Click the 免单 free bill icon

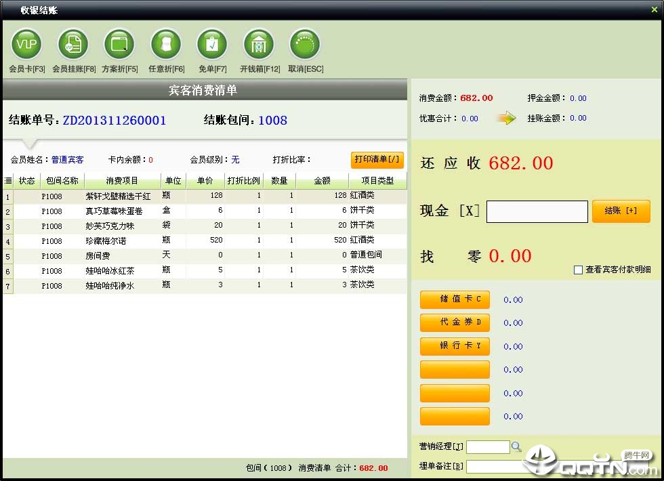[212, 45]
